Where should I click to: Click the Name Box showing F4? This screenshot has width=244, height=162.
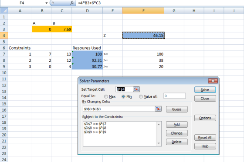[x=22, y=3]
